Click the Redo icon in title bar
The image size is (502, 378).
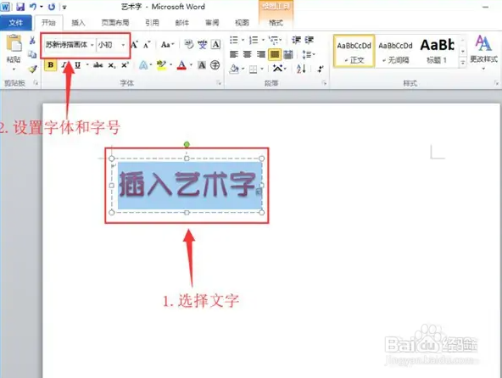[52, 7]
